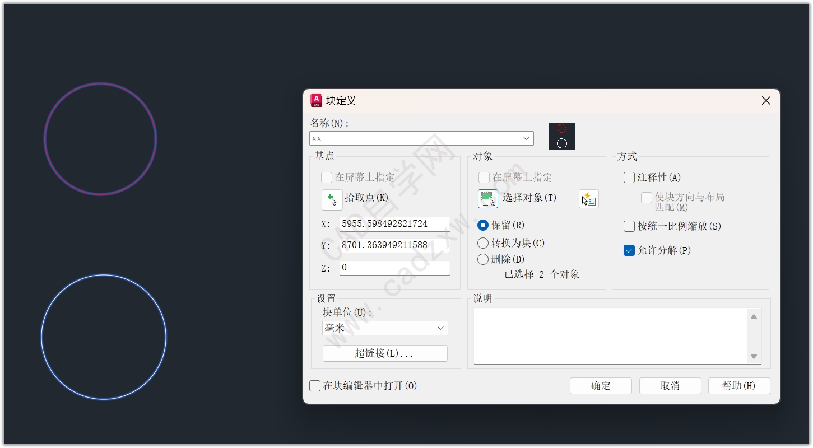Check 在块编辑器中打开(O) option
Screen dimensions: 813x448
click(x=315, y=386)
